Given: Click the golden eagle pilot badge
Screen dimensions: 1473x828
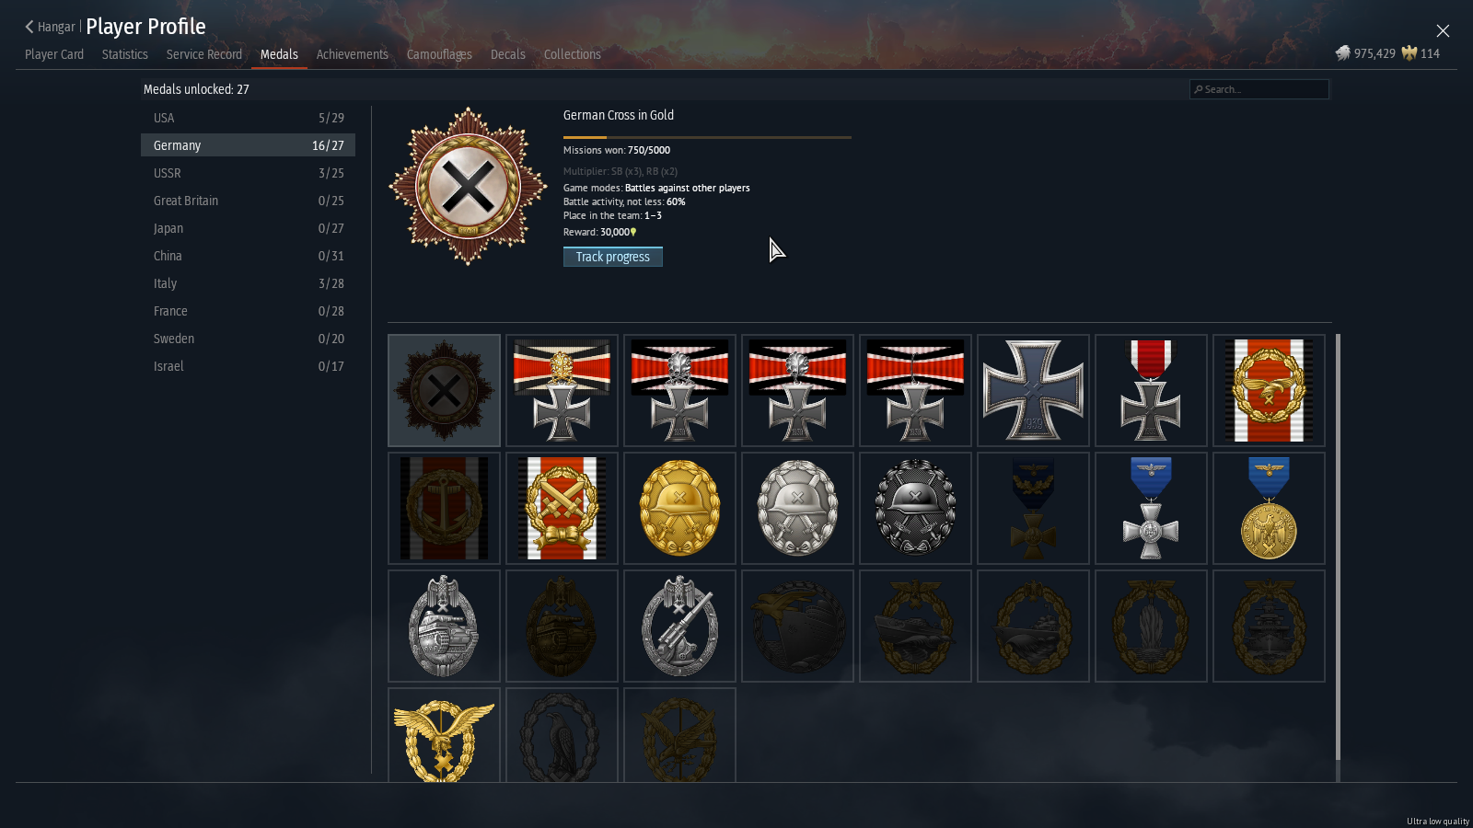Looking at the screenshot, I should pos(444,736).
